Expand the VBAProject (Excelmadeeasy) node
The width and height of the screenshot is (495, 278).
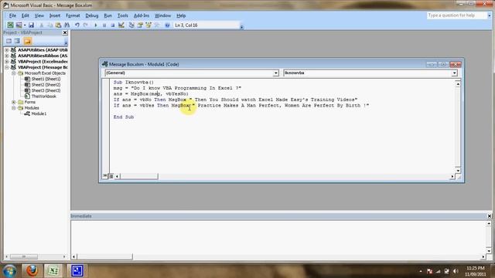pyautogui.click(x=7, y=62)
